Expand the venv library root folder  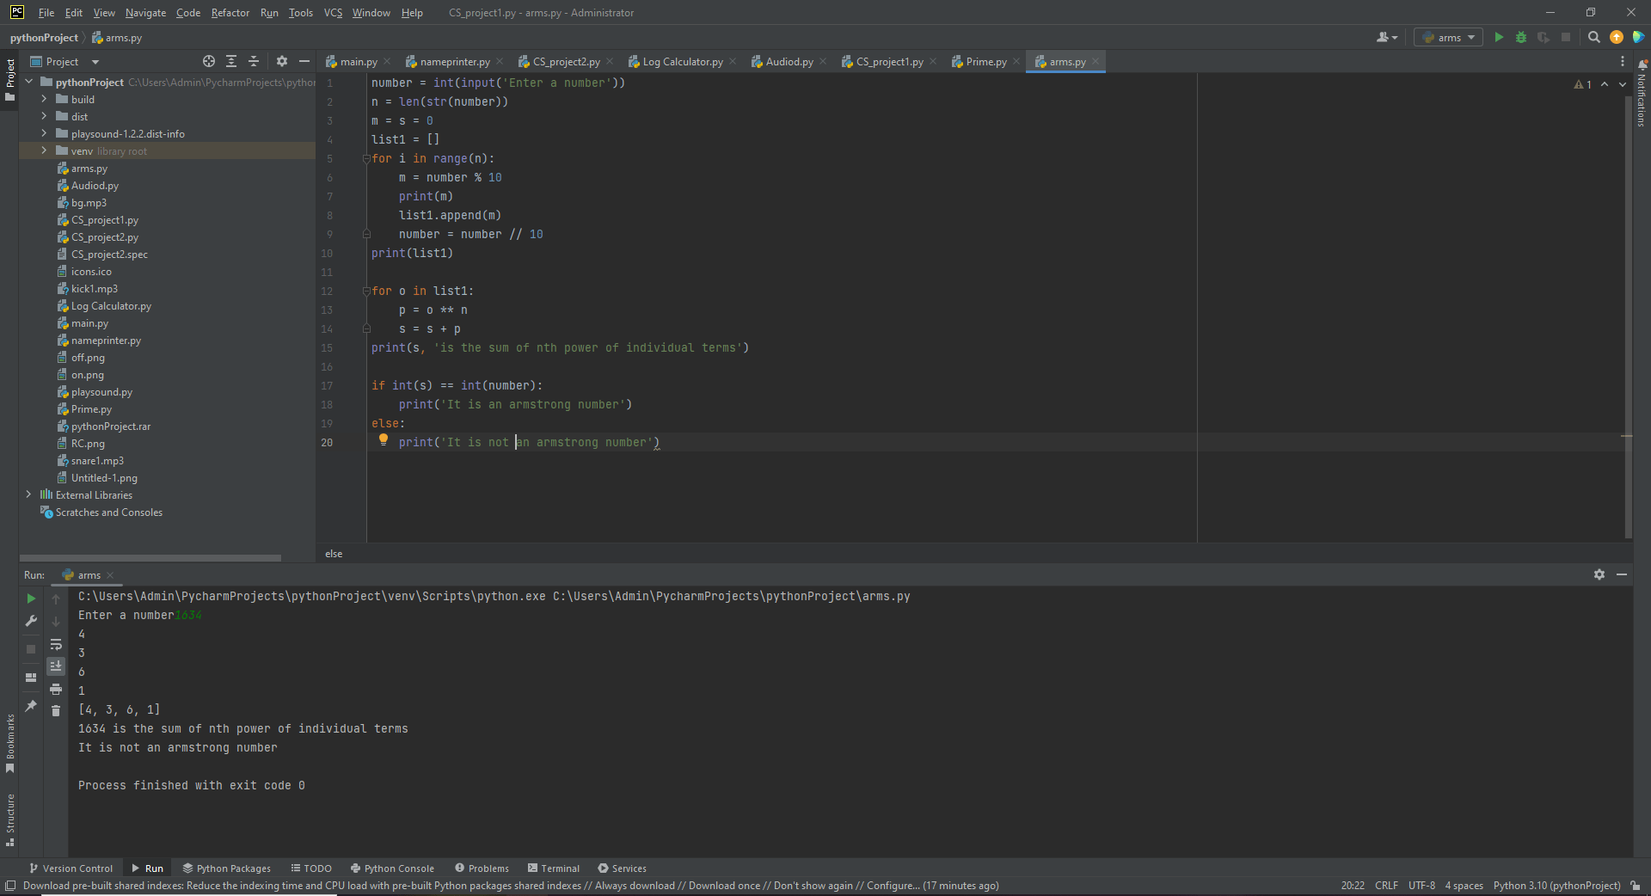pos(44,151)
